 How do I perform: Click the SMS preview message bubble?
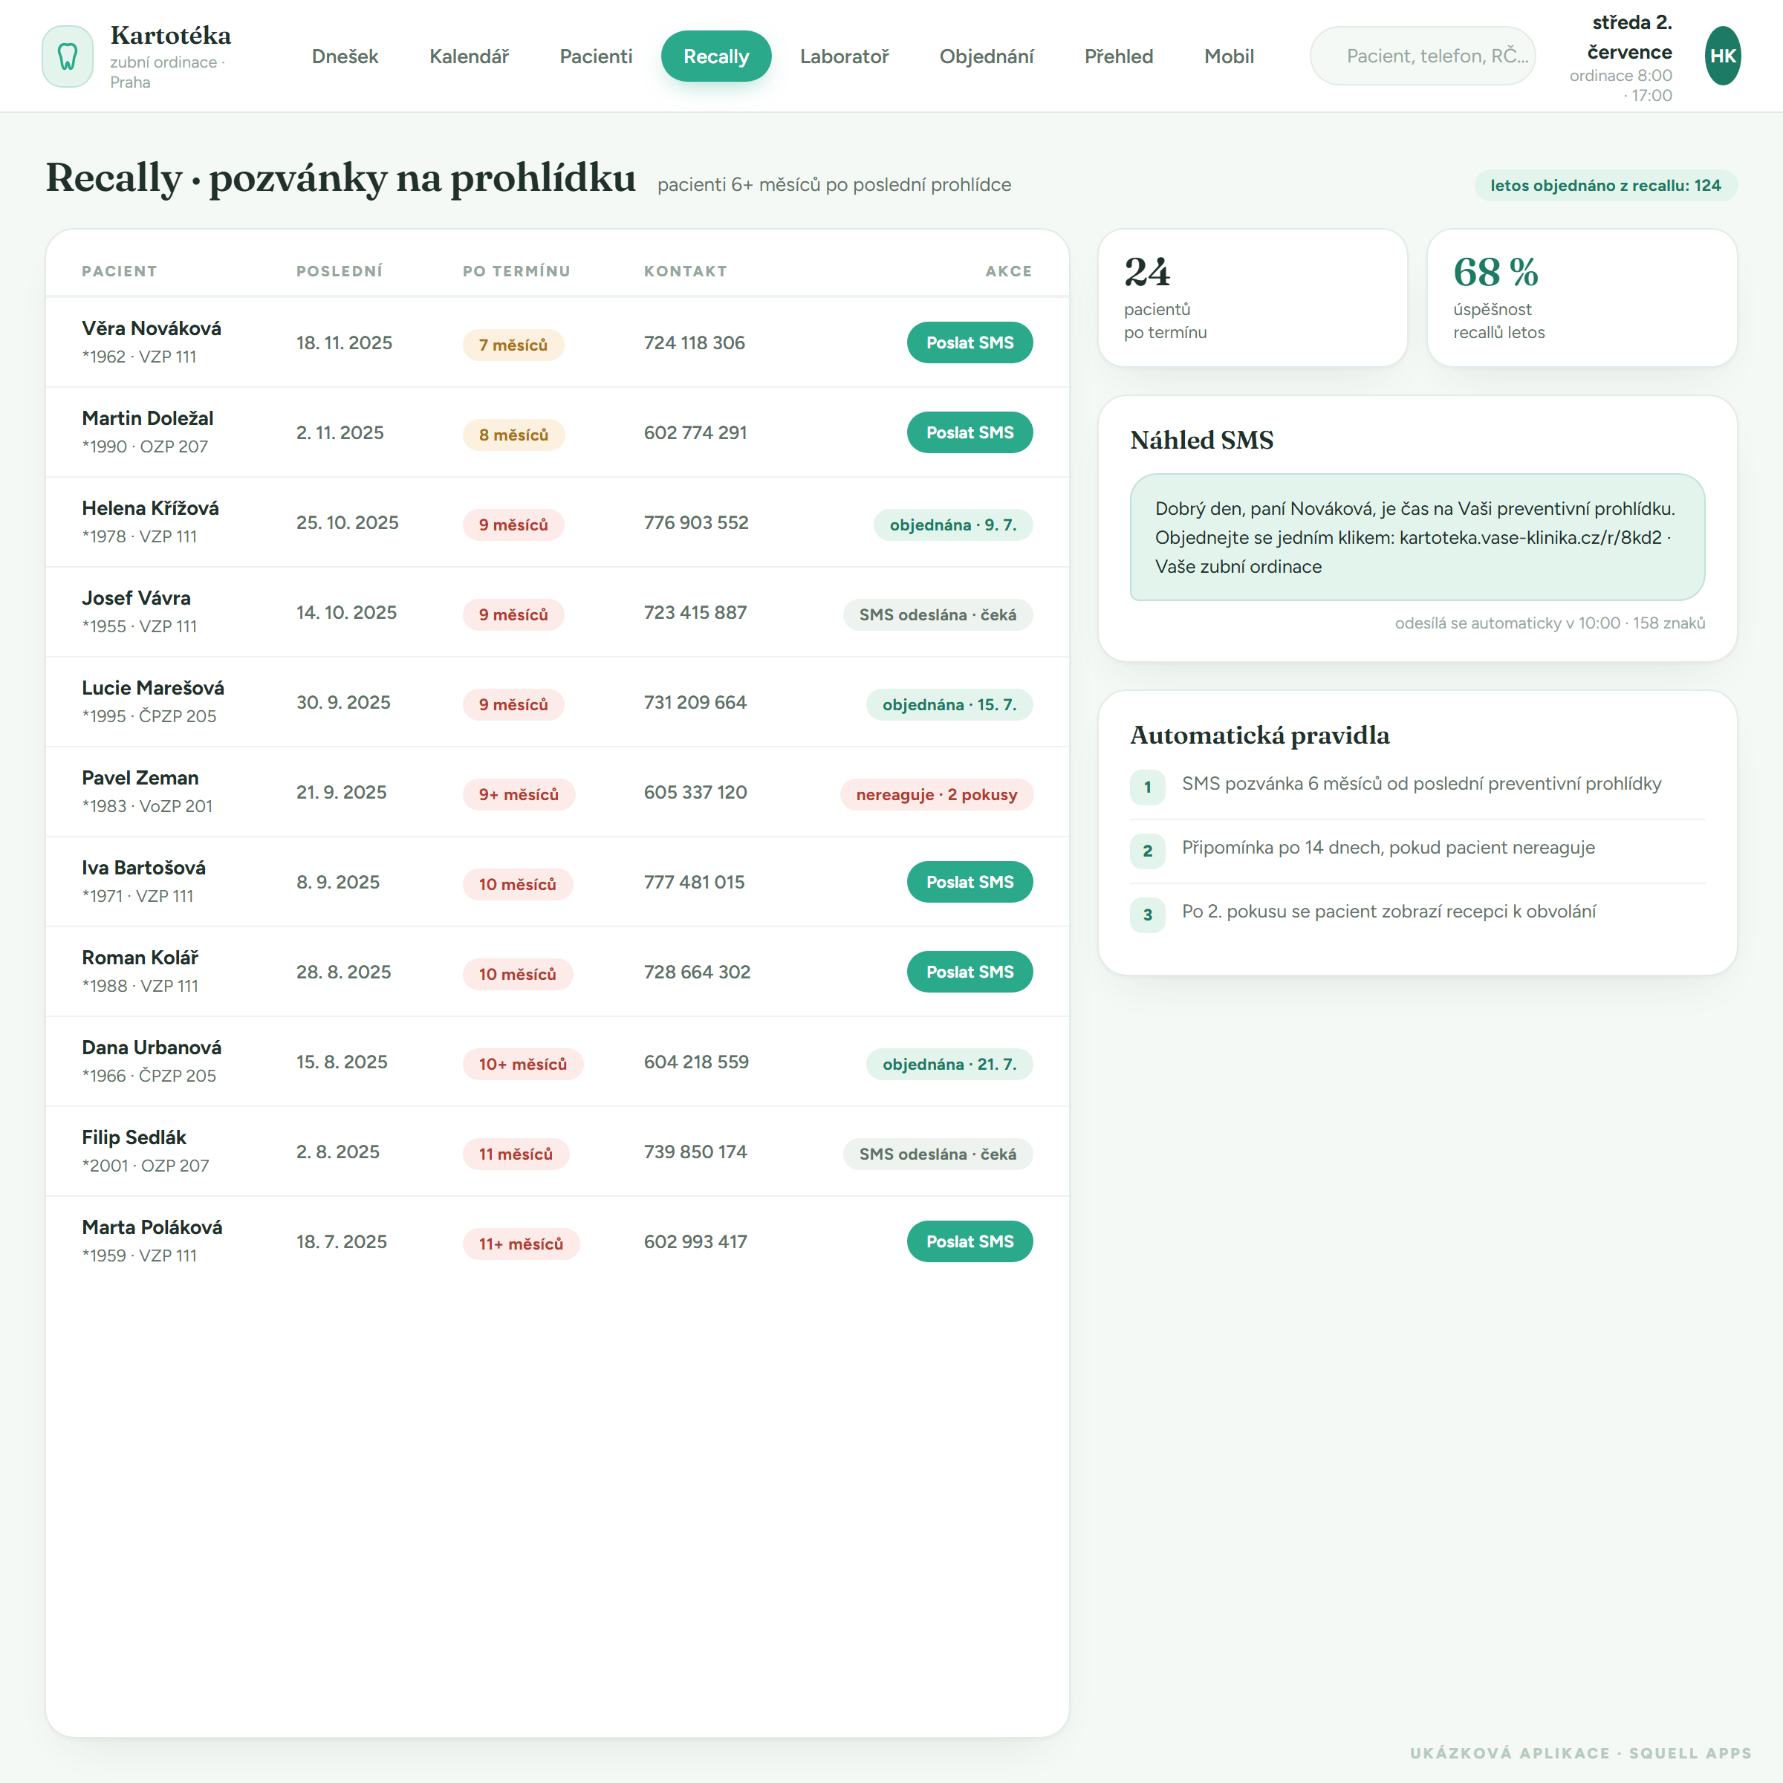coord(1417,537)
